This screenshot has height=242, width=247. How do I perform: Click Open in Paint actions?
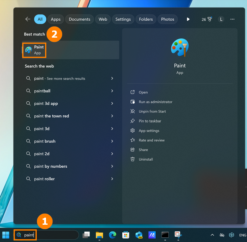(x=143, y=92)
